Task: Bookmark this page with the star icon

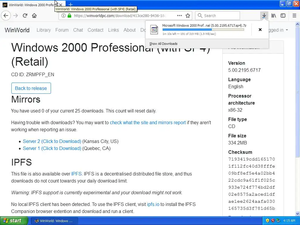Action: click(x=188, y=16)
